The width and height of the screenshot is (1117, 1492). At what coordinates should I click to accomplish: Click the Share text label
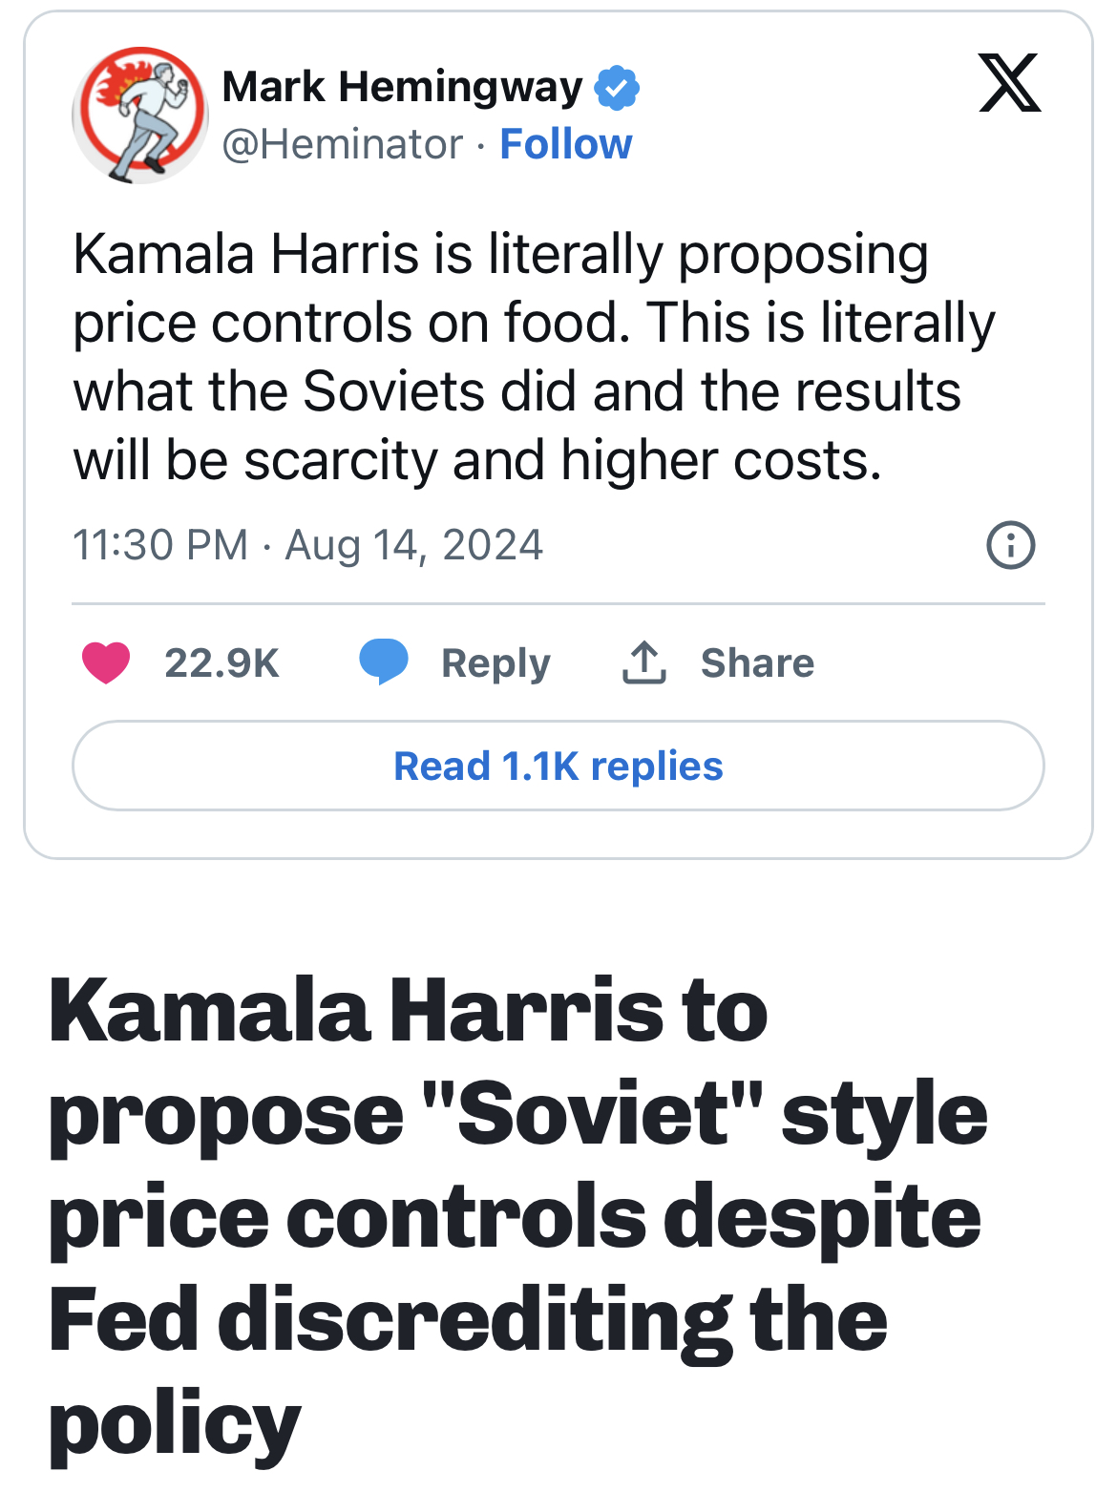point(757,663)
